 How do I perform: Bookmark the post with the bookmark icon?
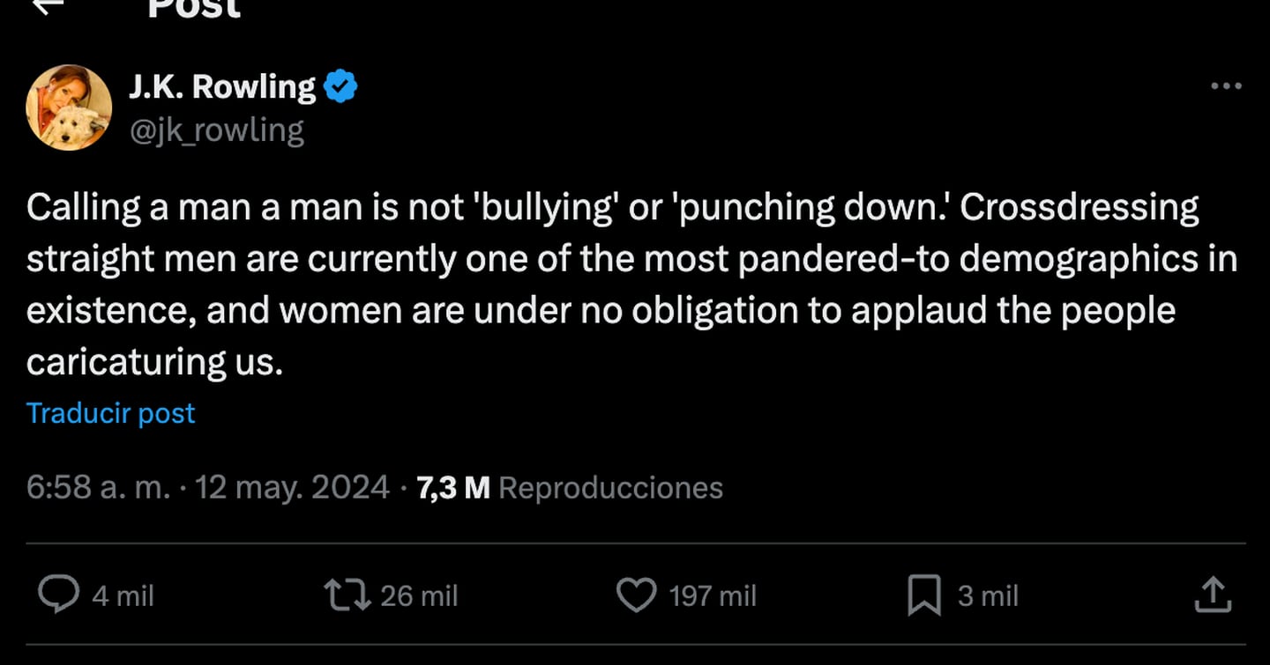click(x=923, y=595)
